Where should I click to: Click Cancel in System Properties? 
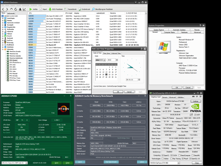tap(188, 87)
